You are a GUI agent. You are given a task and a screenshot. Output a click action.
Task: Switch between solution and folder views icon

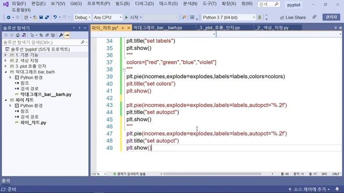24,35
